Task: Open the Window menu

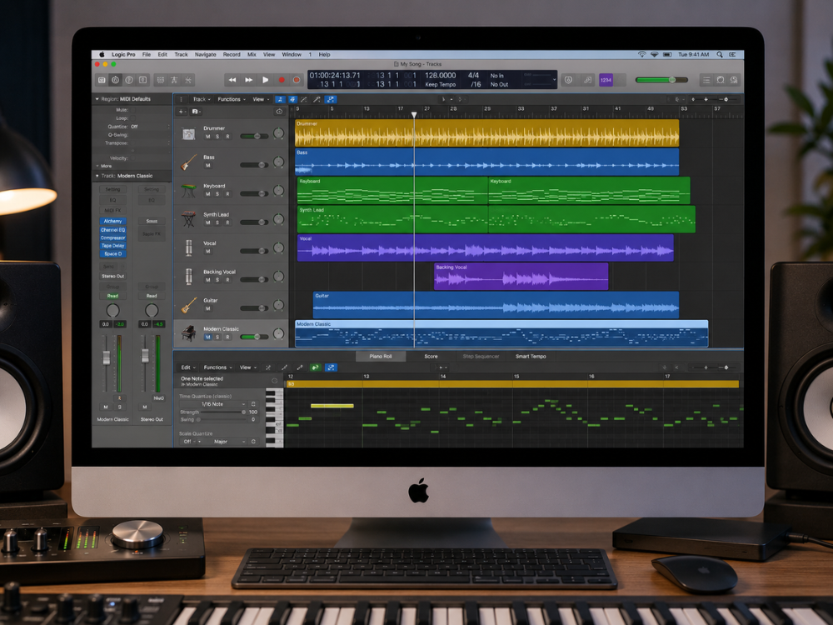Action: pyautogui.click(x=291, y=54)
